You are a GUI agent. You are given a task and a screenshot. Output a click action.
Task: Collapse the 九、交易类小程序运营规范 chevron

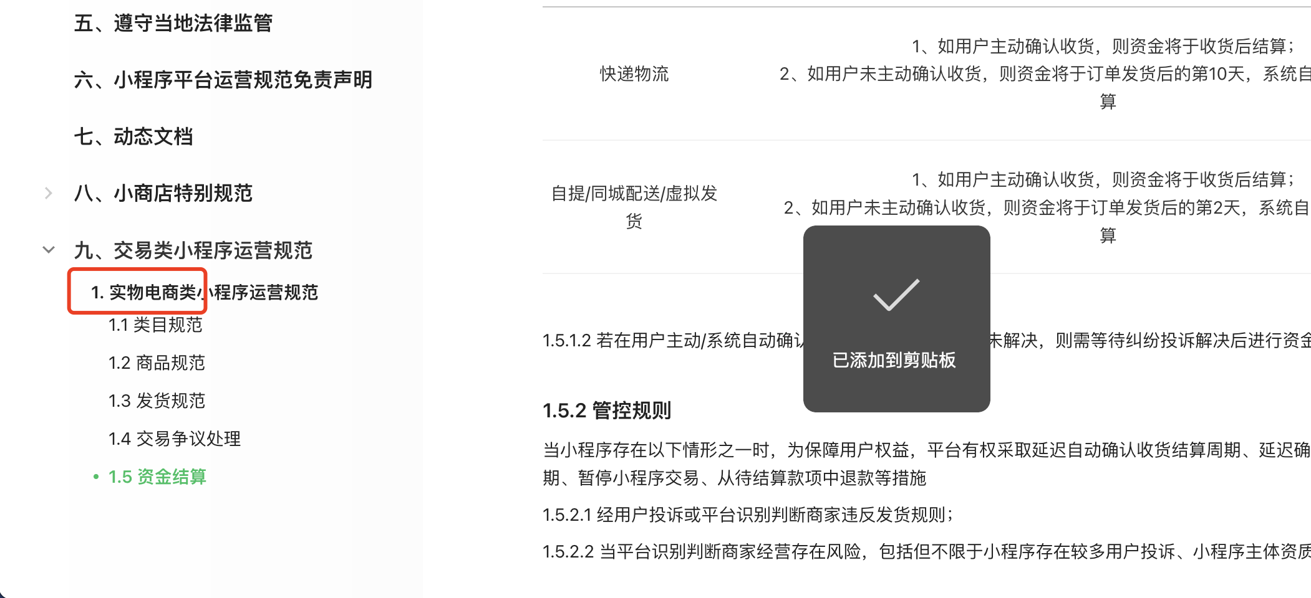tap(49, 250)
